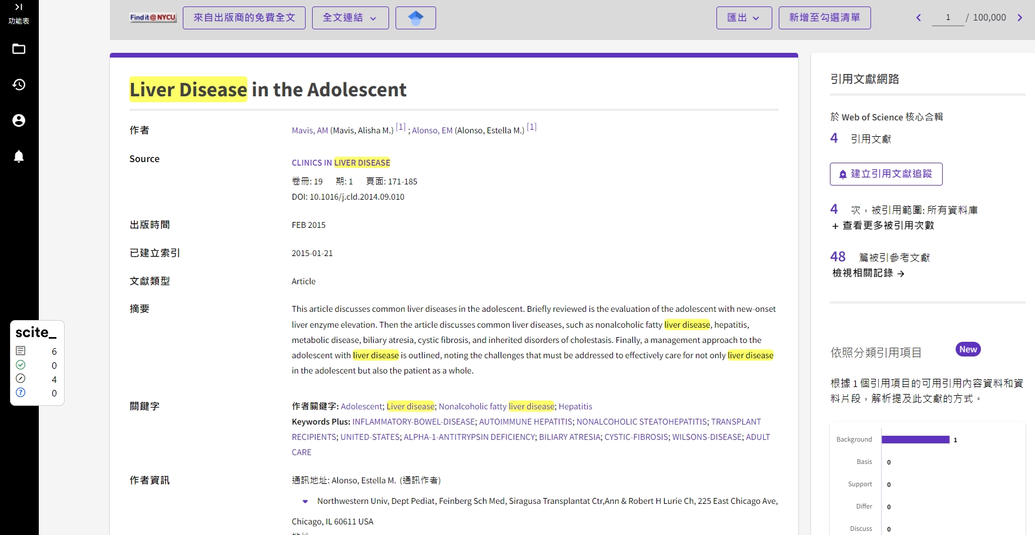Screen dimensions: 1035x535
Task: Click 4 次 被引用 count number
Action: pos(834,209)
